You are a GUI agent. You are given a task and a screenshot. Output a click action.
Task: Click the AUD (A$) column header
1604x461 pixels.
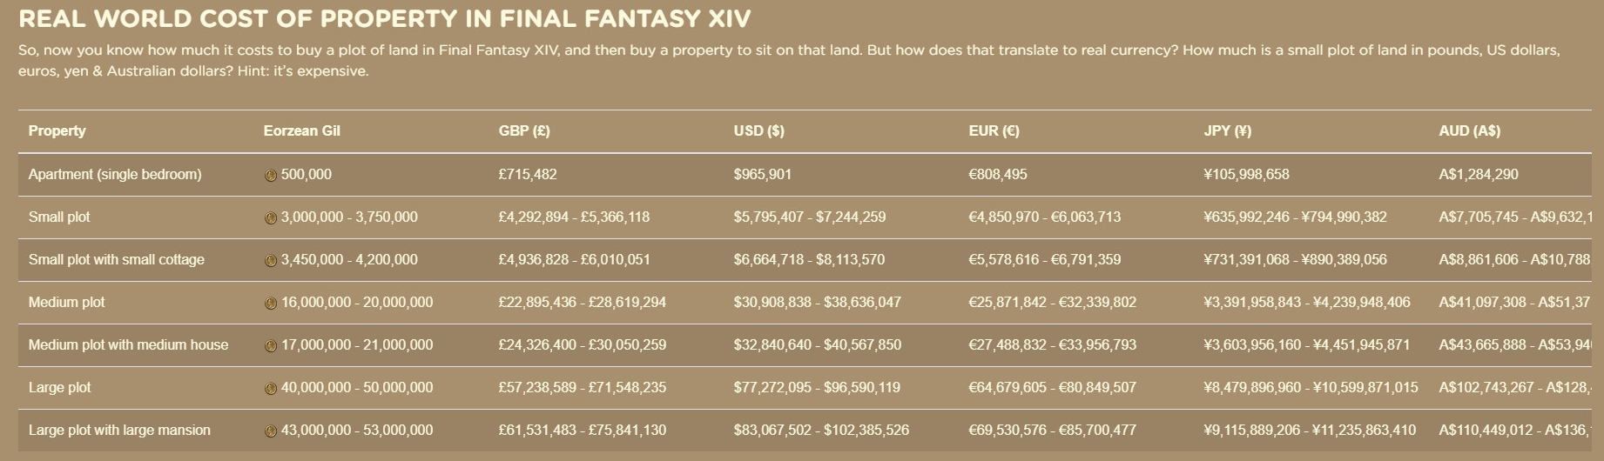click(x=1469, y=130)
